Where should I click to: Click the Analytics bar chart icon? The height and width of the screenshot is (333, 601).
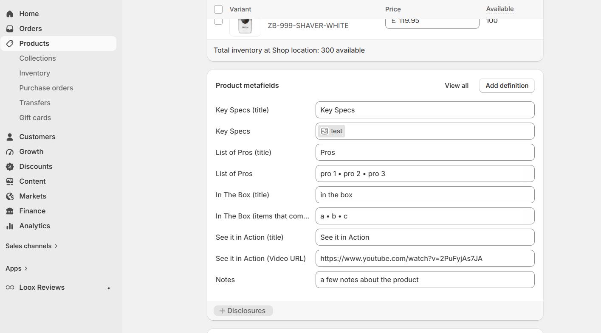(10, 226)
